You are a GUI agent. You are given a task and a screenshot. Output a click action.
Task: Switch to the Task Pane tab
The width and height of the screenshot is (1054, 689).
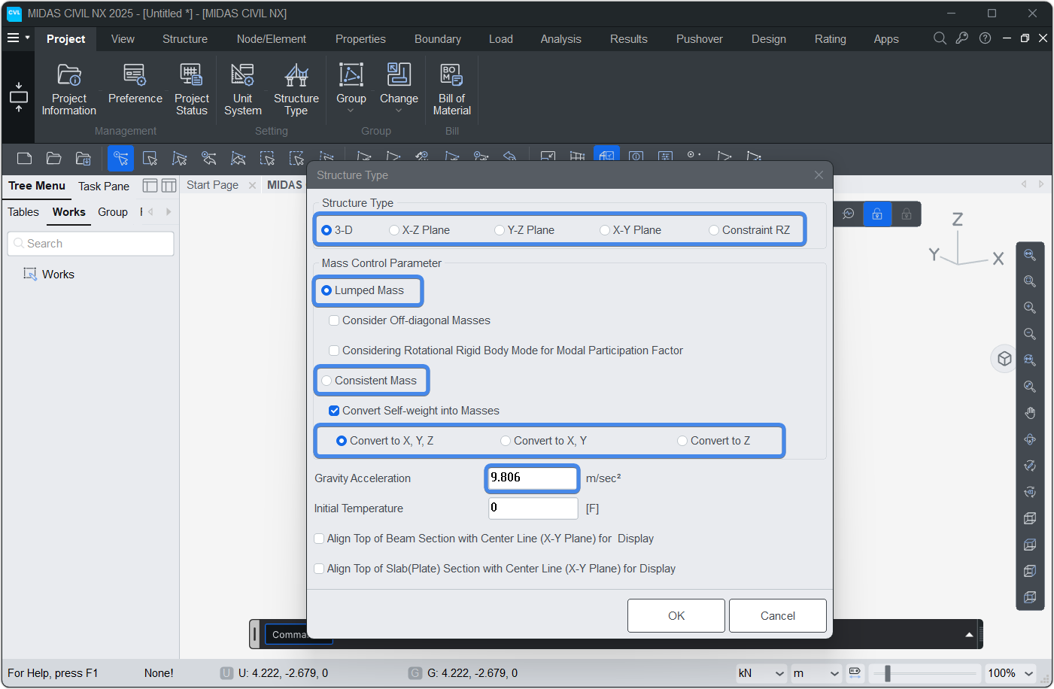coord(104,187)
